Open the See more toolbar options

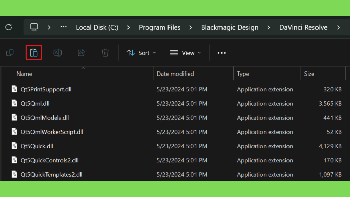[x=221, y=53]
